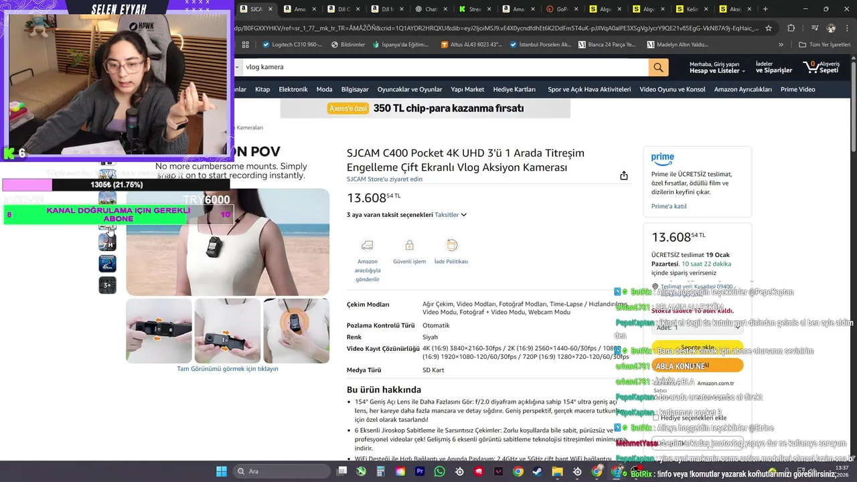Screen dimensions: 857x482
Task: Click the Amazon delivery truck icon
Action: click(367, 245)
